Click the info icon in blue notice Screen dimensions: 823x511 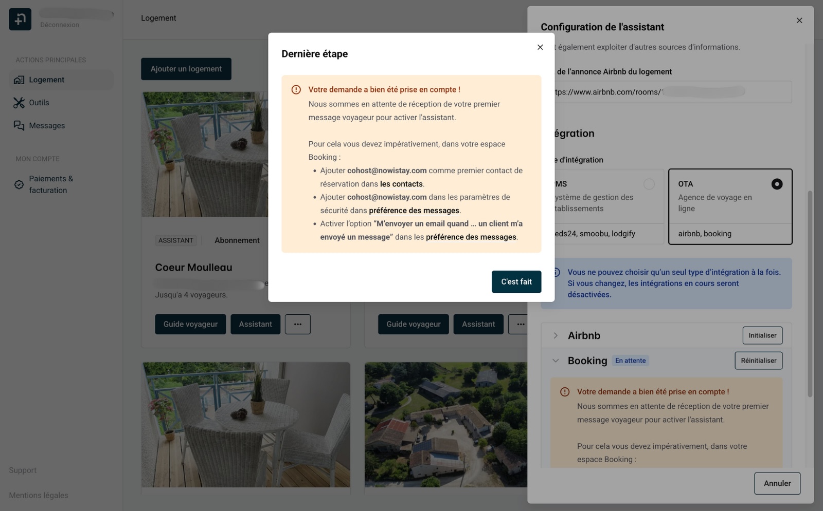tap(556, 272)
